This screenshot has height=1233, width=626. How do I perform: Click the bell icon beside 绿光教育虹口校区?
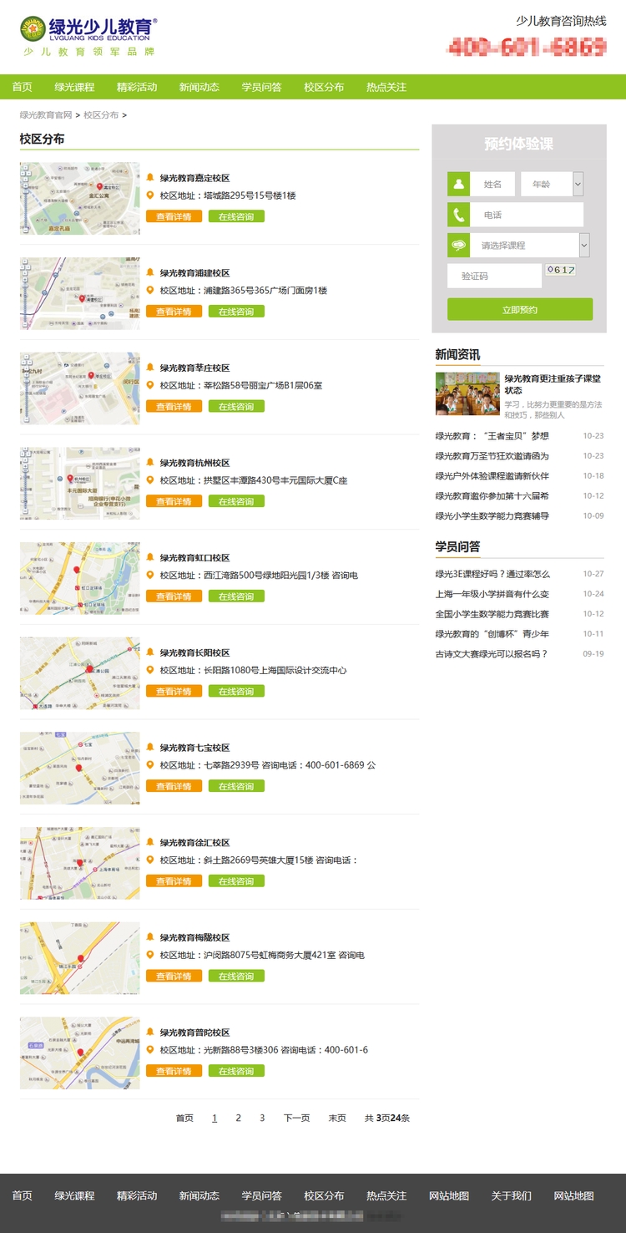click(150, 557)
